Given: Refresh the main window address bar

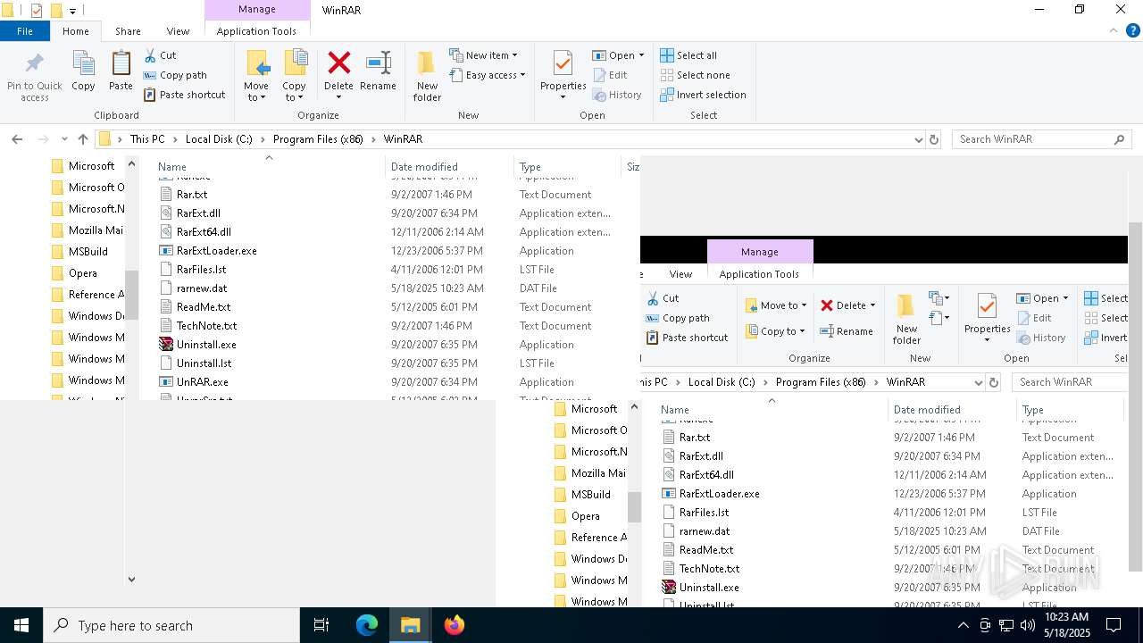Looking at the screenshot, I should (934, 139).
